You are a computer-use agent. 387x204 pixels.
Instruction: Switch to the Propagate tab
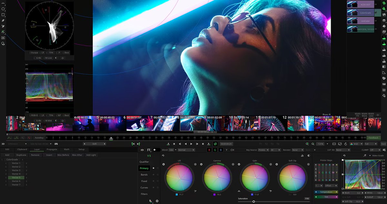coord(52,149)
